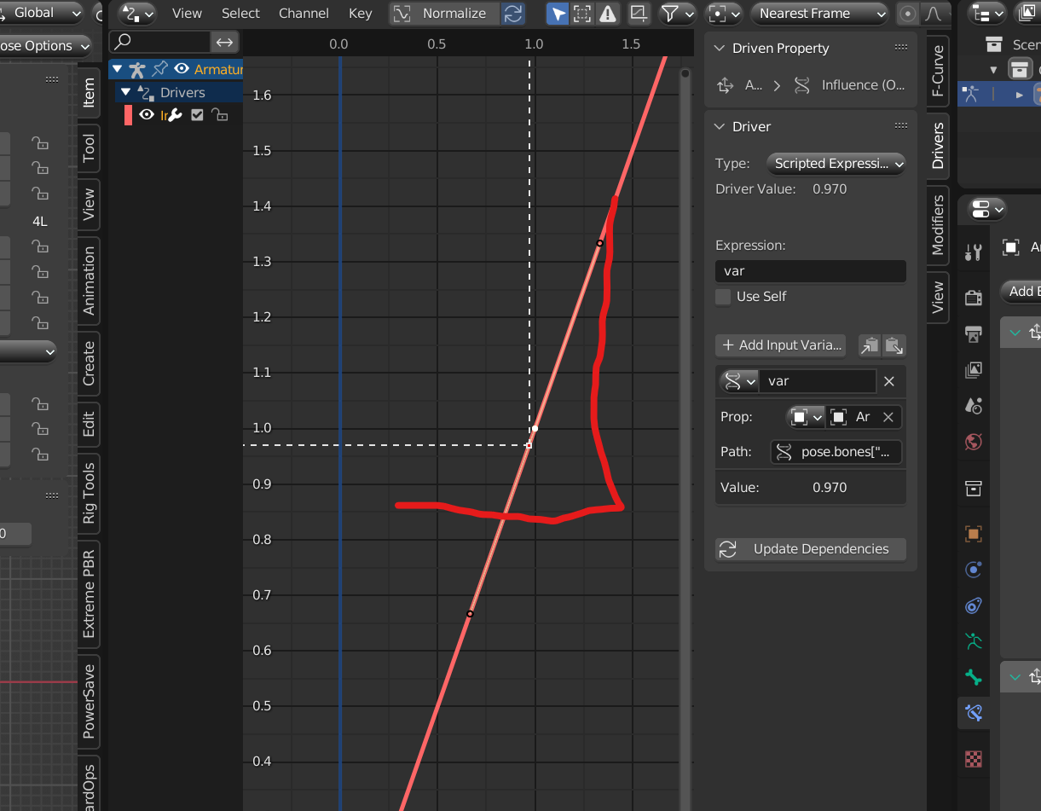Open the Bone properties tab icon
The height and width of the screenshot is (811, 1041).
tap(974, 677)
